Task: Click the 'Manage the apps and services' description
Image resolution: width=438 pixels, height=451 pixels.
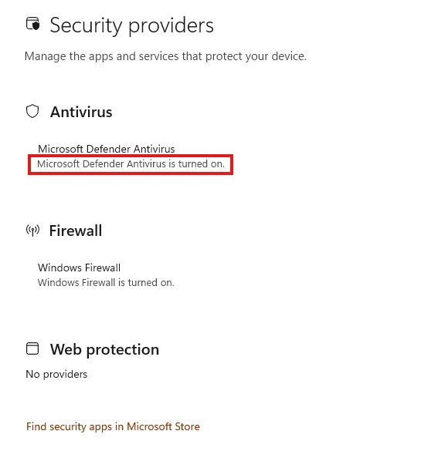Action: tap(165, 56)
